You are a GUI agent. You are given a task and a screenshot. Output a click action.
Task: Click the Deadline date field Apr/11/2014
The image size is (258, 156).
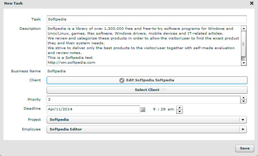[x=93, y=110]
